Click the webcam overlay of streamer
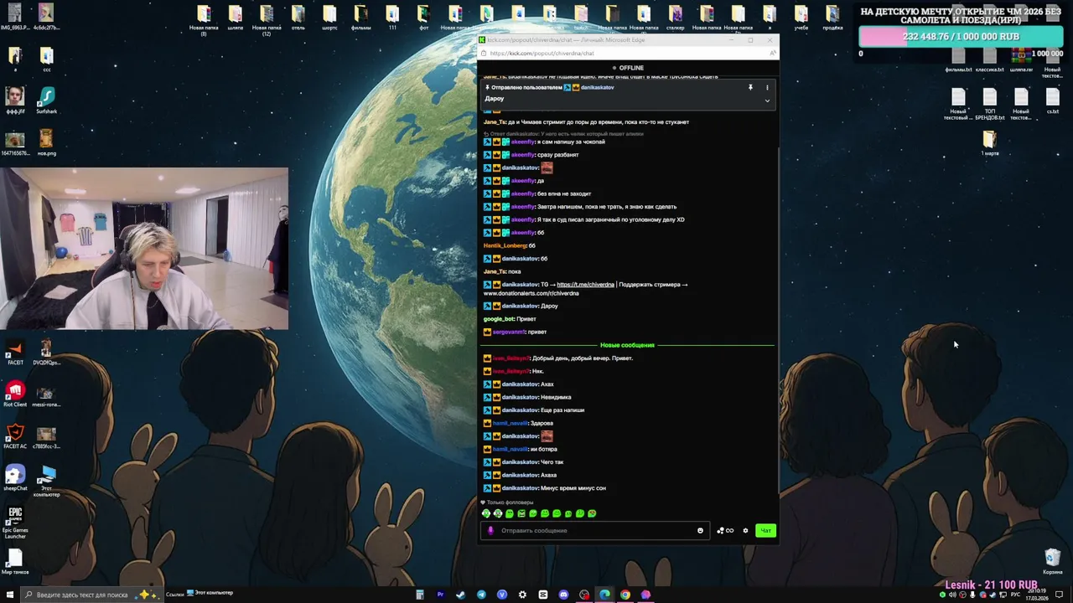1073x603 pixels. [x=144, y=249]
